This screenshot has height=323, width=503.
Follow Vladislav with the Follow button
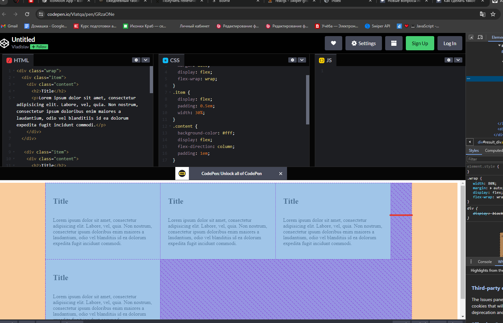39,47
